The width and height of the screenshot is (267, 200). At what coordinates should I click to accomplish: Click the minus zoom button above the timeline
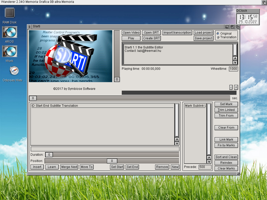[x=231, y=87]
